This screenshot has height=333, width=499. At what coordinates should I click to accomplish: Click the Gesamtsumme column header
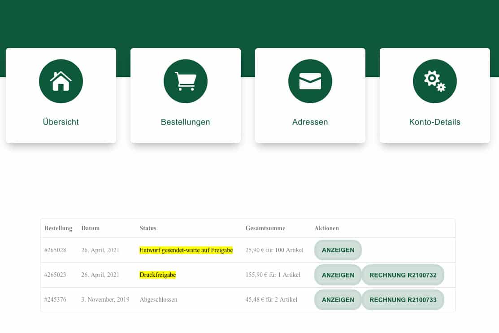tap(265, 228)
